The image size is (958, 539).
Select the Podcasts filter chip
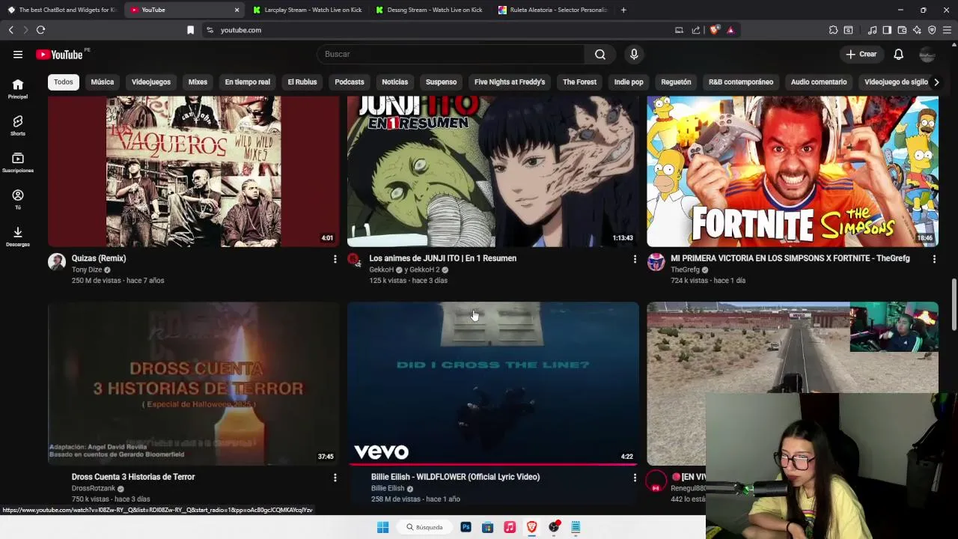[x=350, y=82]
